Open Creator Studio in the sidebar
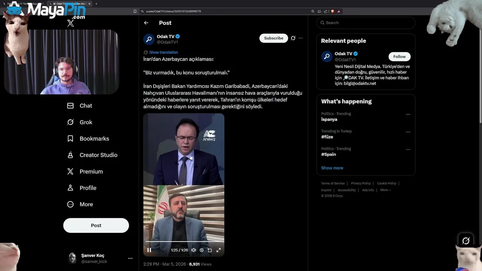This screenshot has height=271, width=482. (92, 155)
